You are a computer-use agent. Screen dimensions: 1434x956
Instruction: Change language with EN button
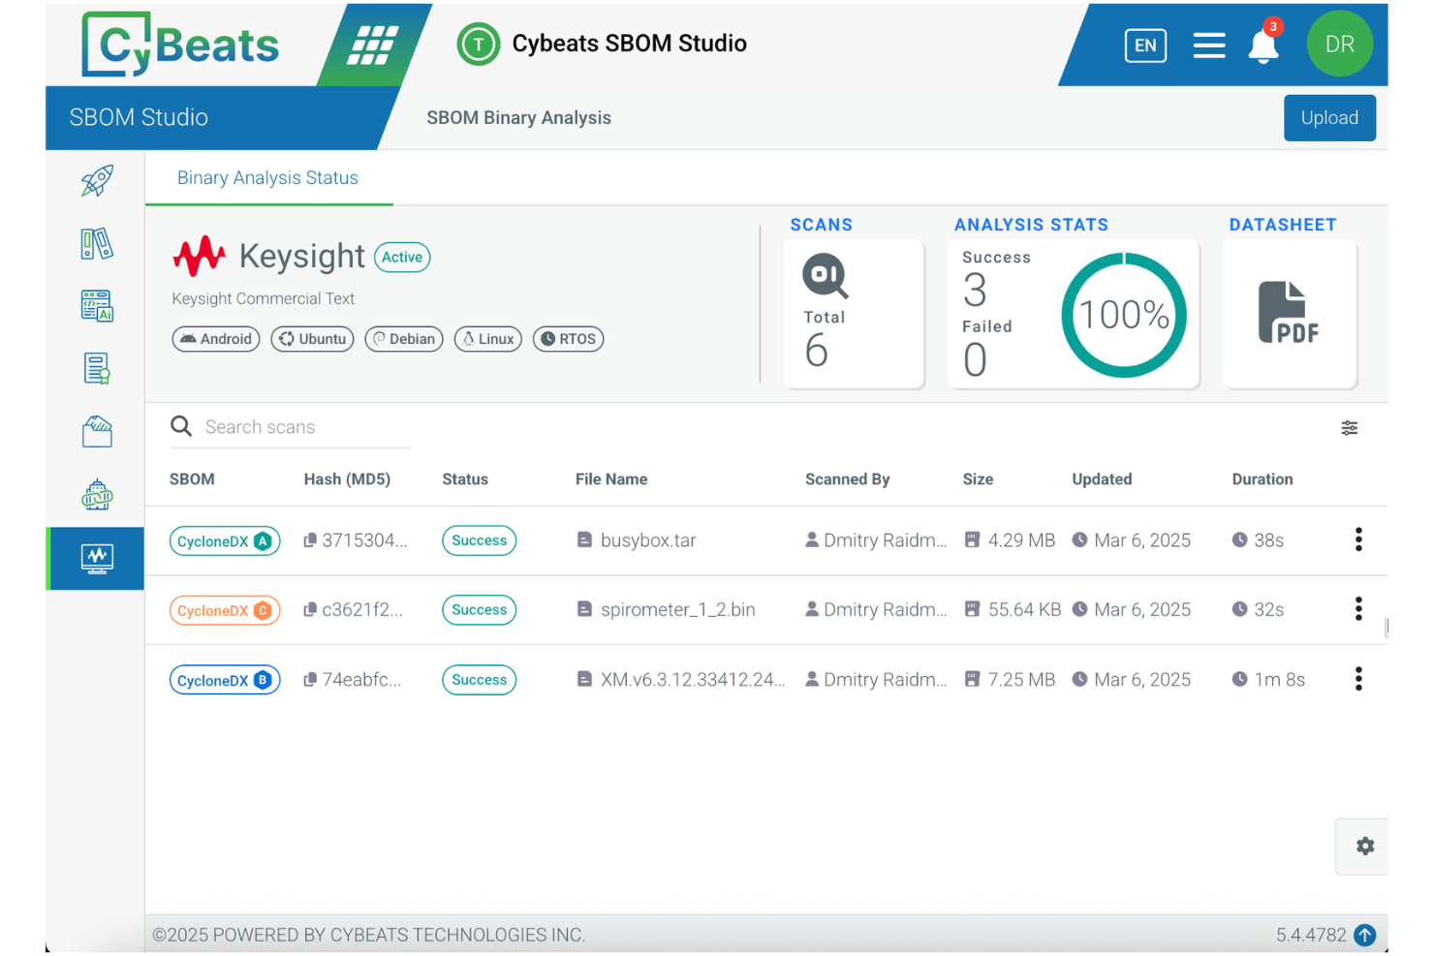[1145, 46]
